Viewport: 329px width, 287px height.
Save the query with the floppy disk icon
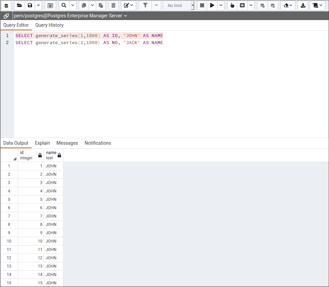click(30, 5)
